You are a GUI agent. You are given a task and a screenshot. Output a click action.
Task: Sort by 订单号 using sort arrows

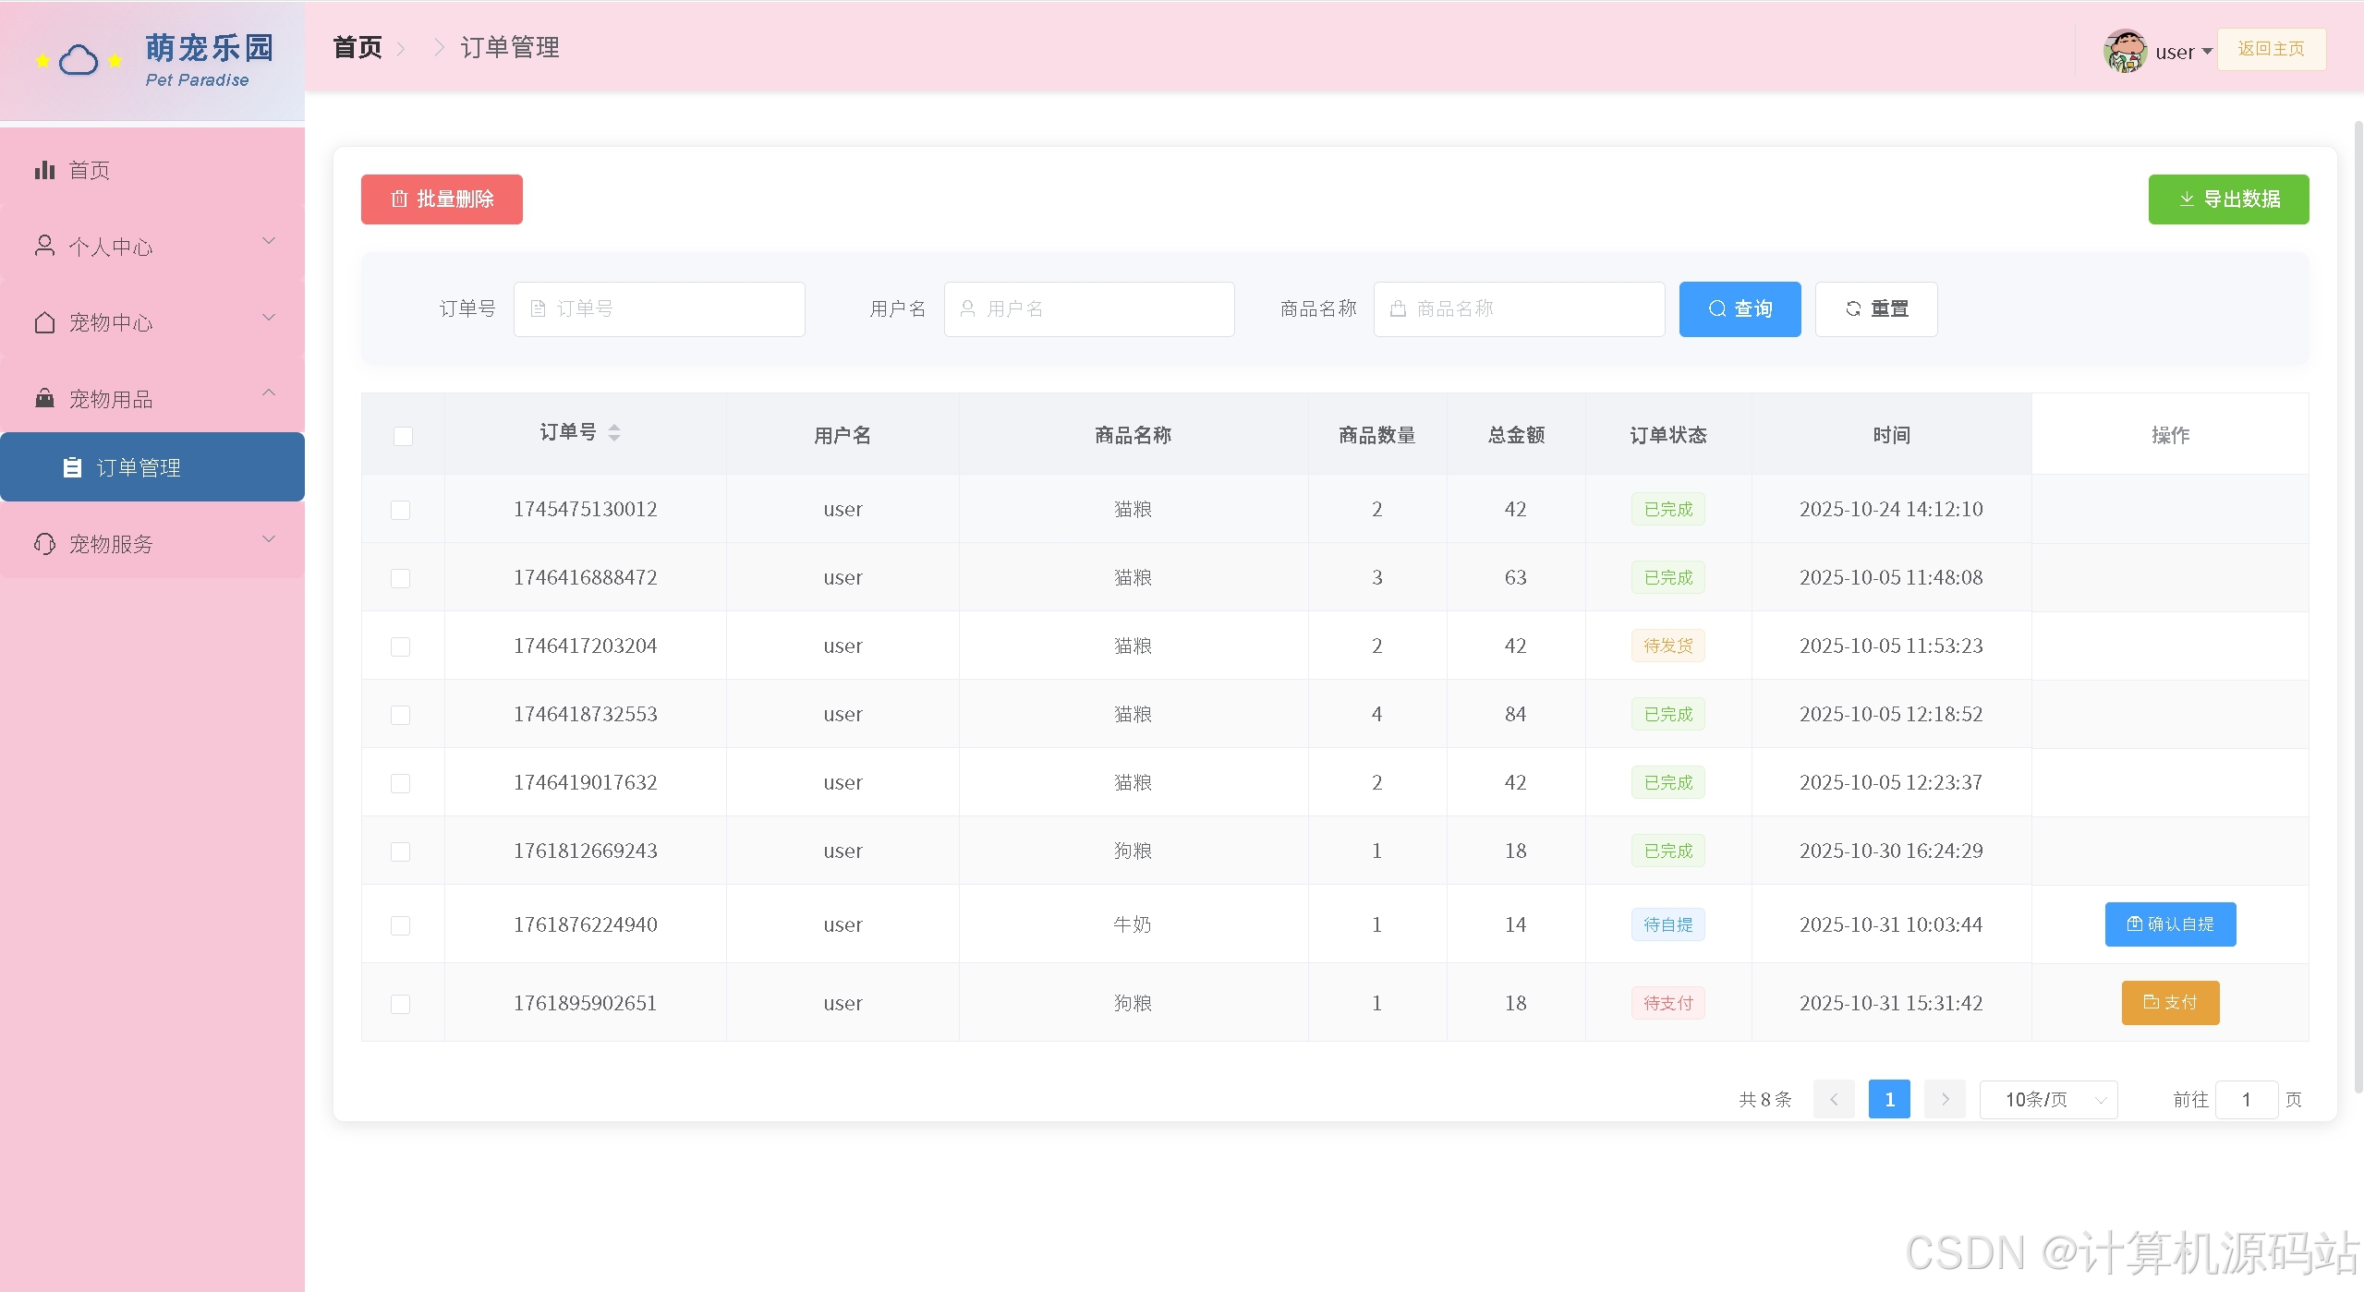click(x=614, y=432)
